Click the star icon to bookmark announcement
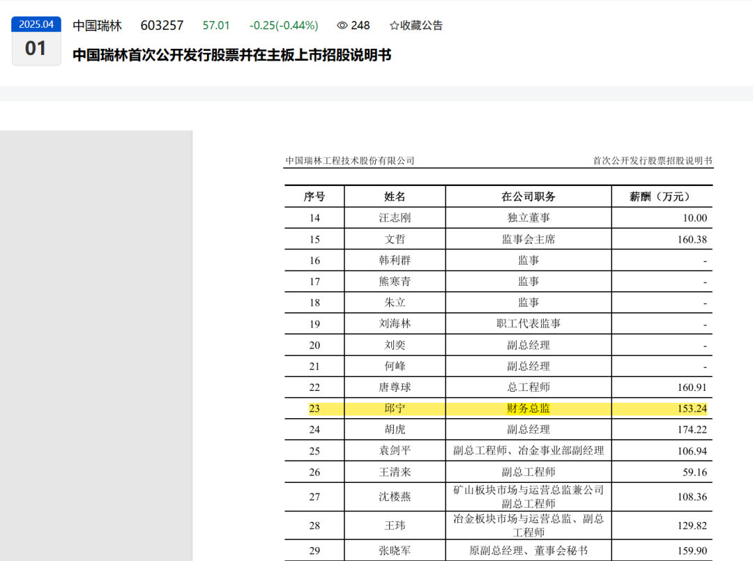 pos(394,26)
